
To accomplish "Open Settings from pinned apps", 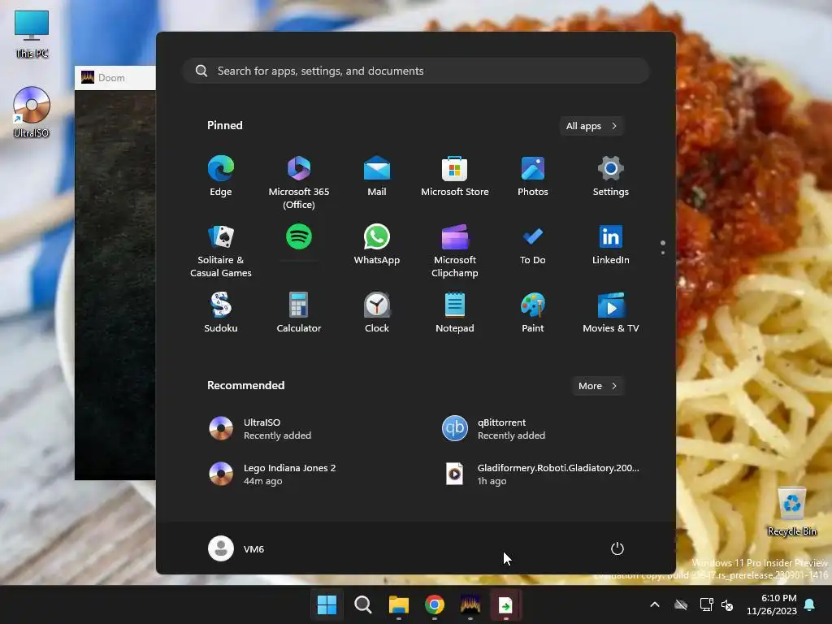I will [x=611, y=176].
